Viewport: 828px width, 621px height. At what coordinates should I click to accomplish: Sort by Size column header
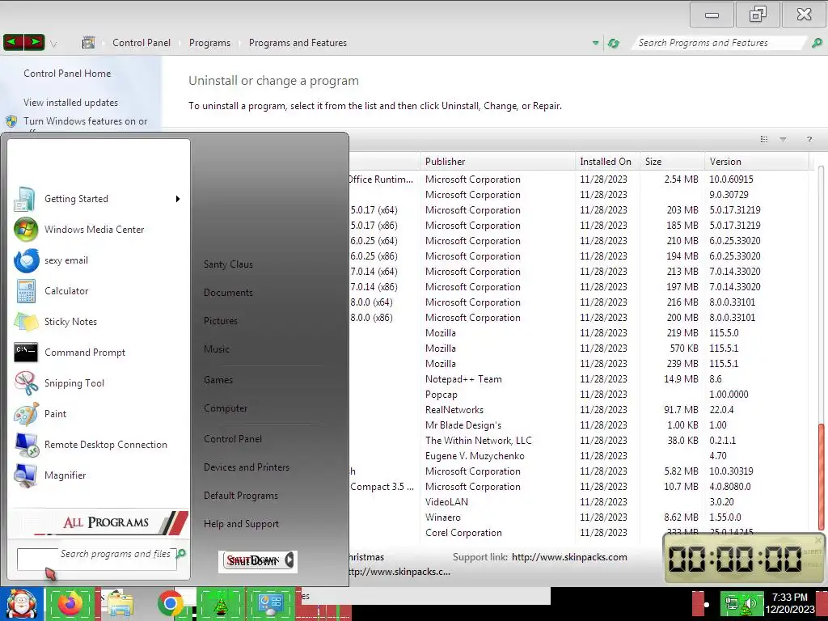tap(672, 162)
